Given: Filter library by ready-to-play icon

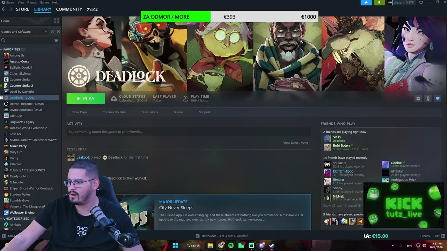Looking at the screenshot, I should [58, 32].
